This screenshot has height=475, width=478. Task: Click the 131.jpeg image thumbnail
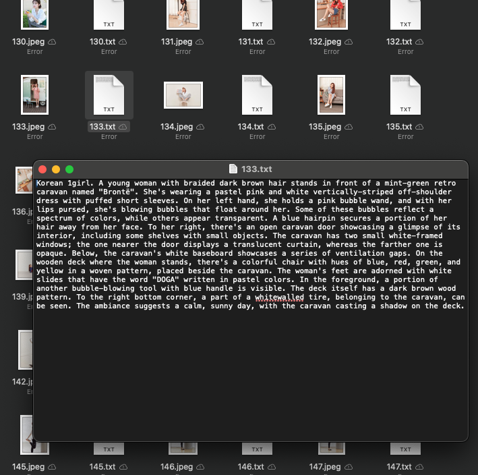(x=183, y=14)
